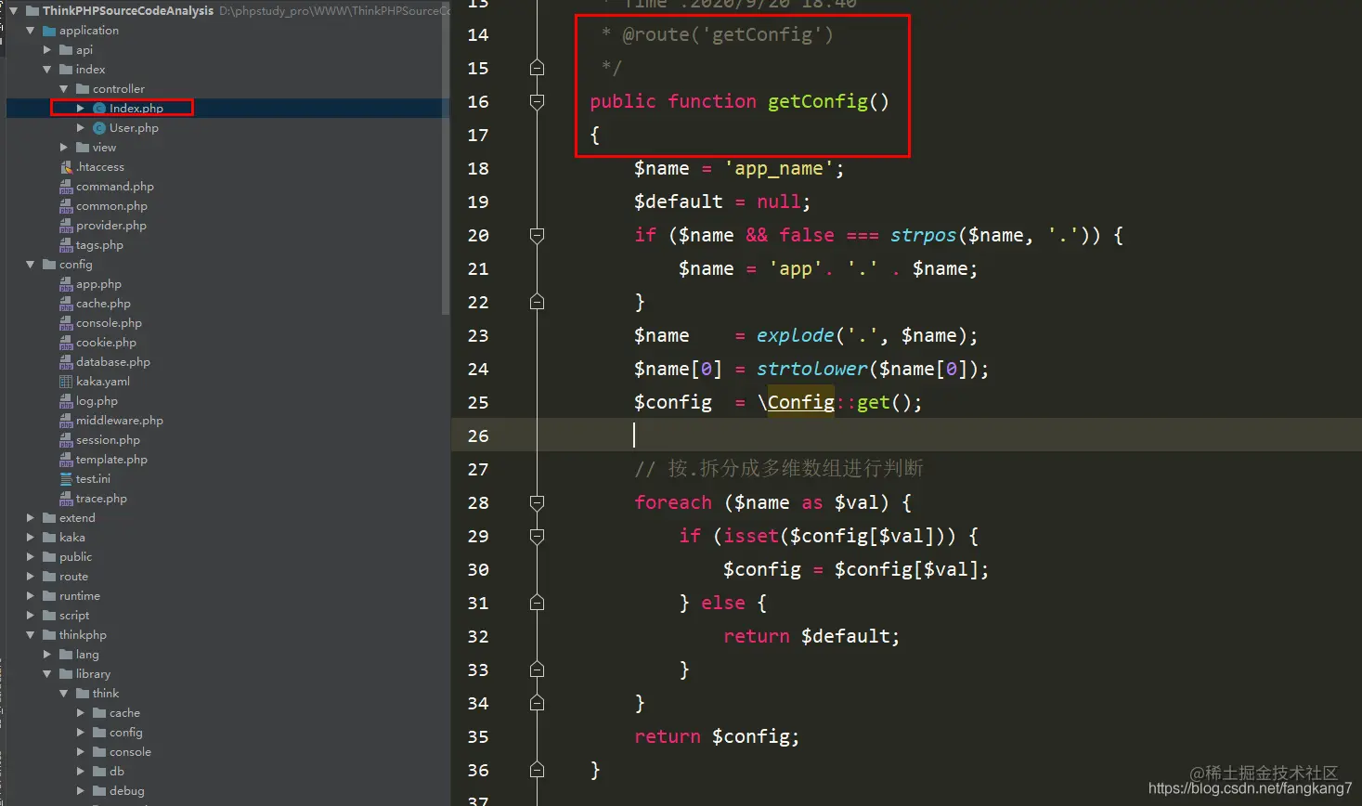Click line number 26 in the gutter
This screenshot has height=806, width=1362.
pos(478,435)
